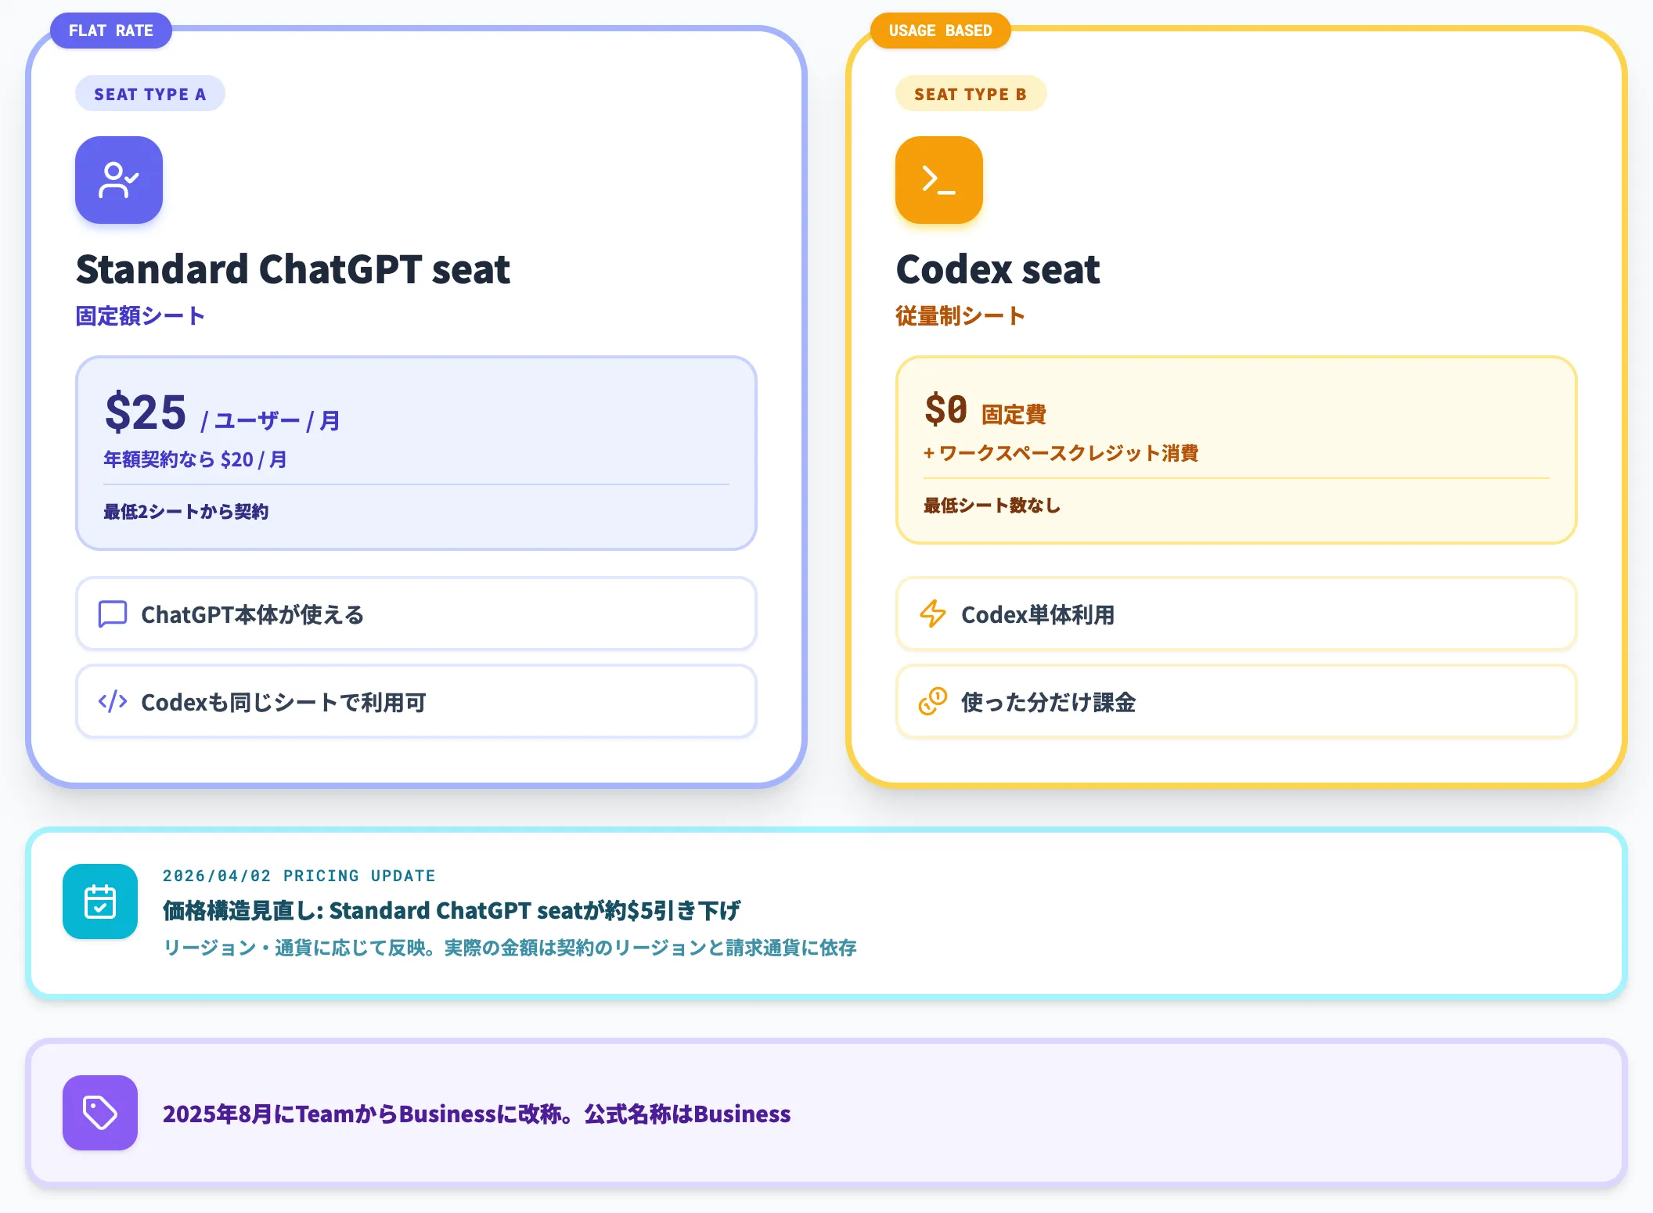Click the リージョン・通貨に応じて反映 description
The image size is (1653, 1213).
click(x=510, y=948)
